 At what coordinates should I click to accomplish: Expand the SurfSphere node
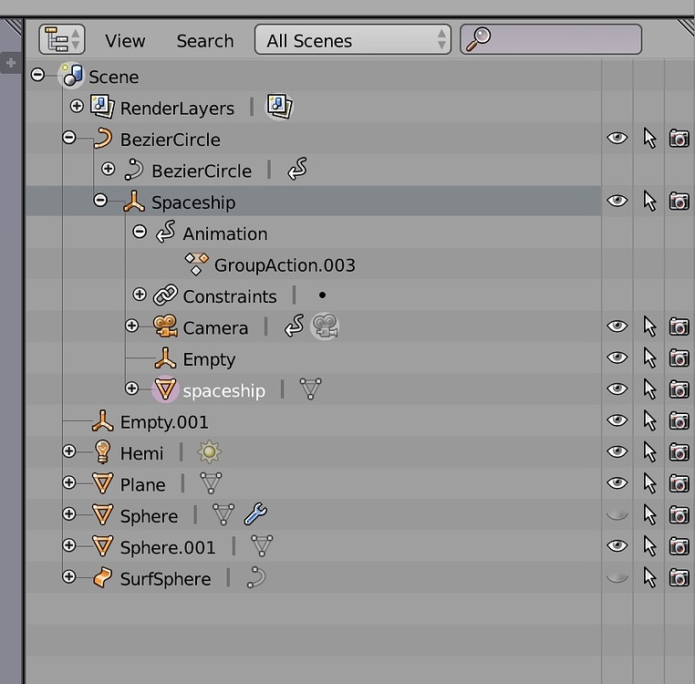(x=69, y=576)
